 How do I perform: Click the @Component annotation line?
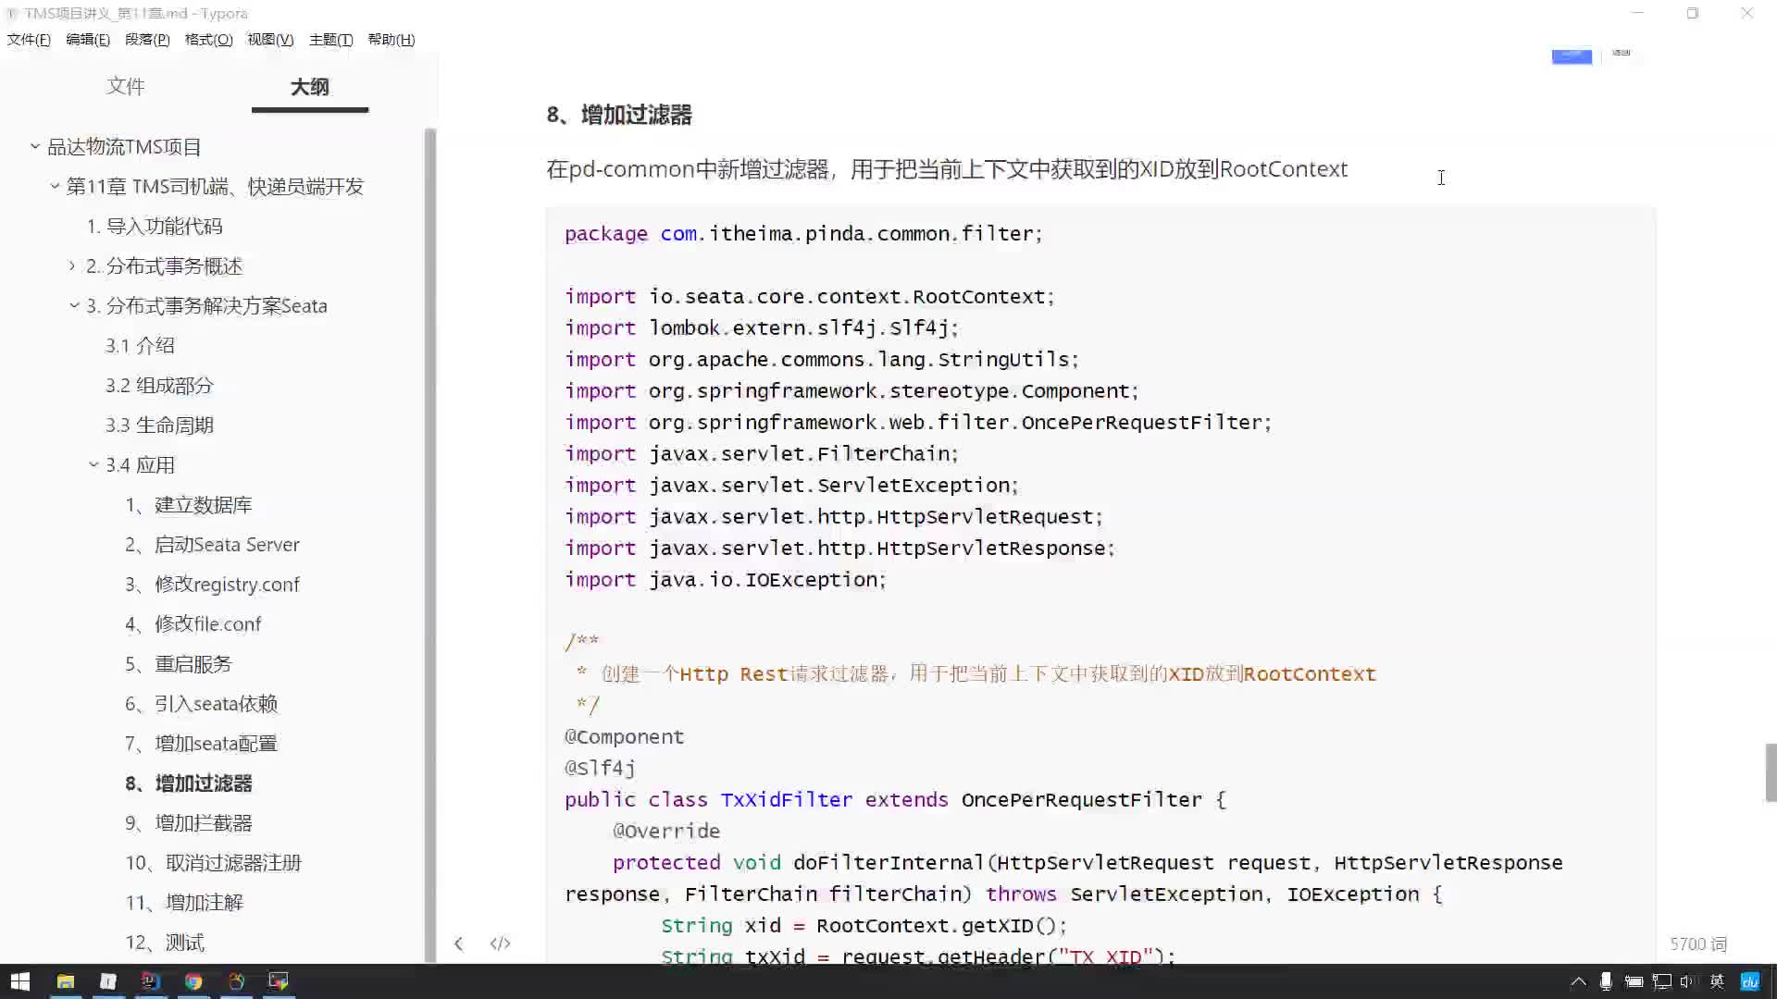click(x=624, y=736)
